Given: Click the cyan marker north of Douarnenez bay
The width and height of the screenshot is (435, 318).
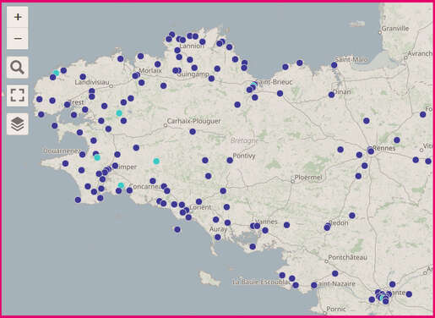Looking at the screenshot, I should pos(119,113).
